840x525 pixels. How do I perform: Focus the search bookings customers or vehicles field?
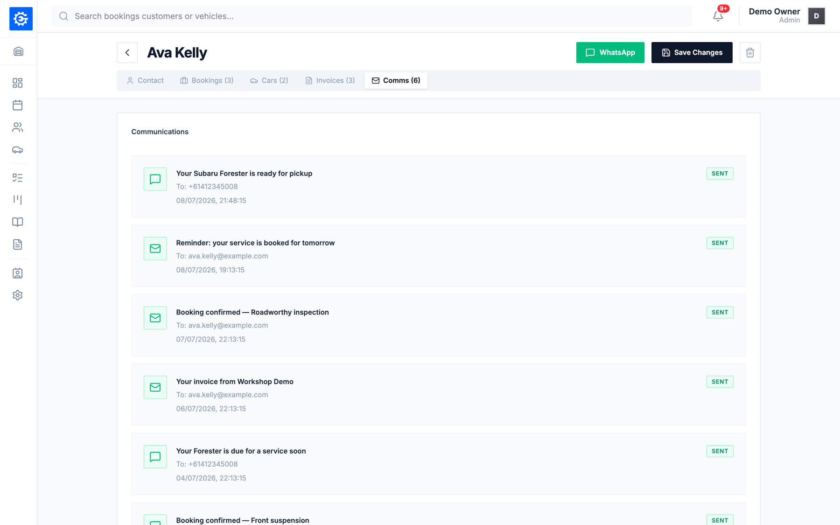372,16
